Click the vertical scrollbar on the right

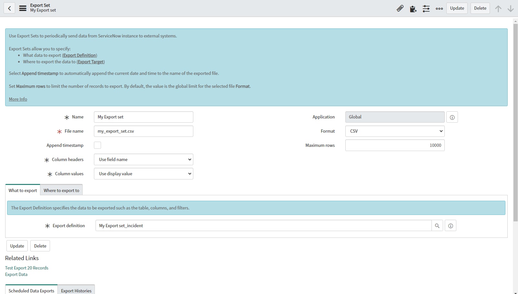515,123
